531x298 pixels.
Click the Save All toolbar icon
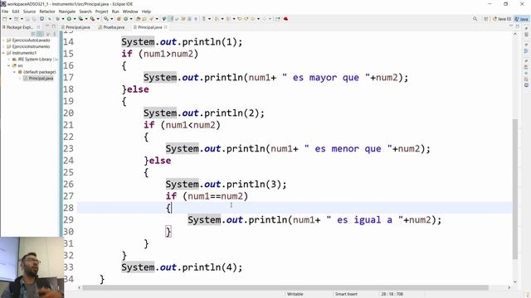[x=34, y=19]
